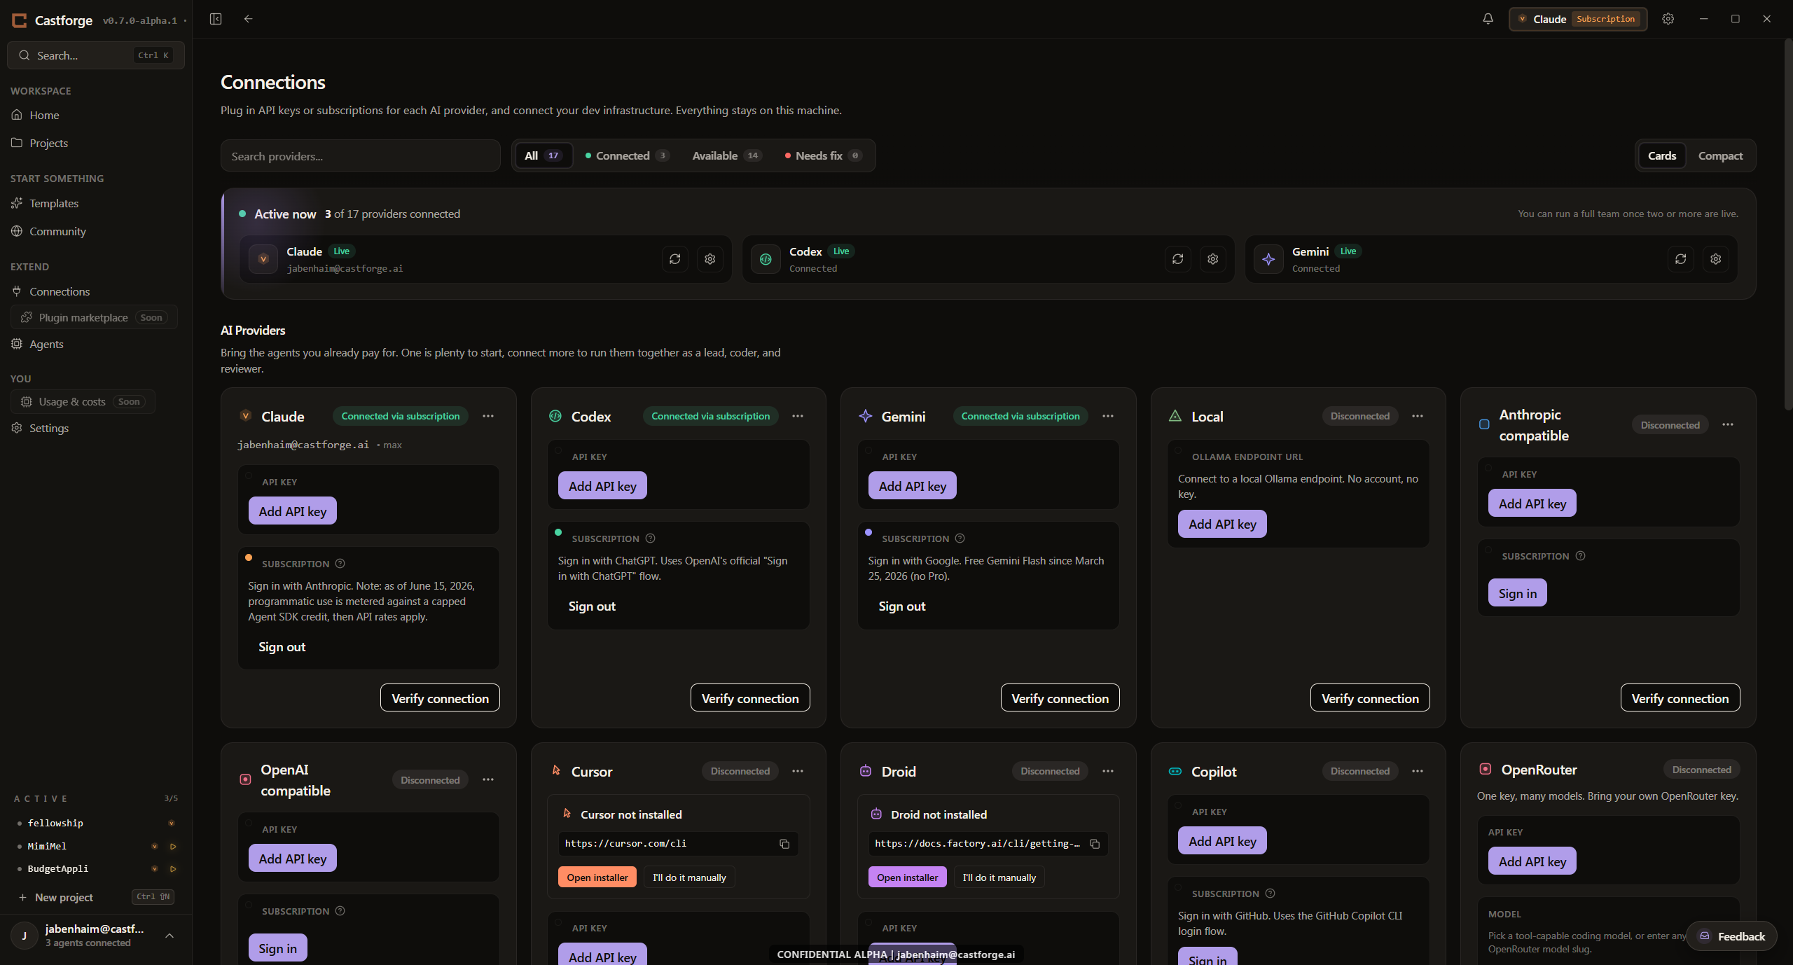
Task: Filter providers by Needs fix tab
Action: coord(824,155)
